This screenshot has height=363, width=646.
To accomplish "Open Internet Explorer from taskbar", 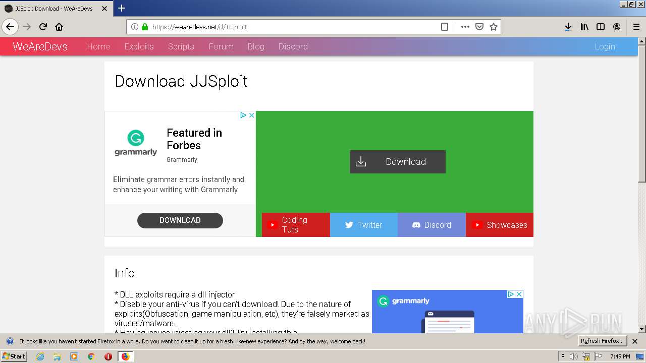I will (x=40, y=356).
